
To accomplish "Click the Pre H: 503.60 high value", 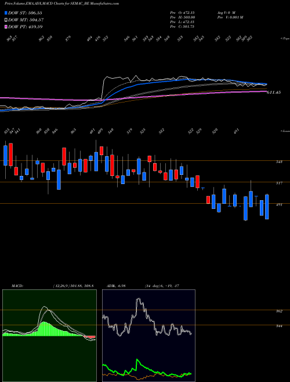I will (182, 17).
